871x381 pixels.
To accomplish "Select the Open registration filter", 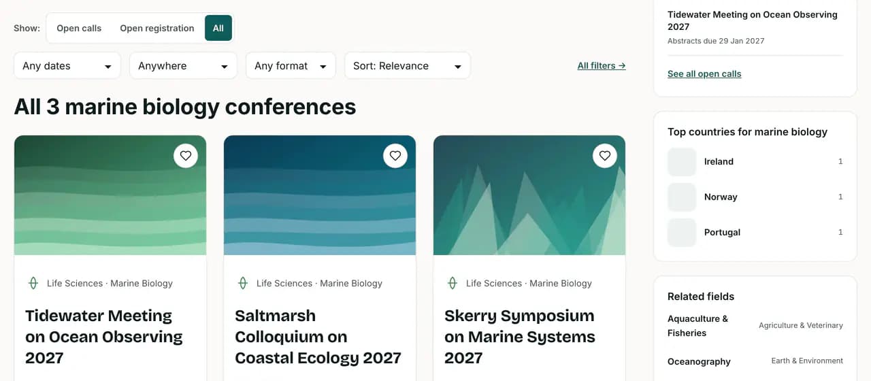I will (157, 28).
